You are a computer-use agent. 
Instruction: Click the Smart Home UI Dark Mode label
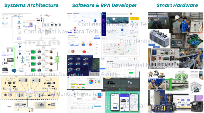click(107, 103)
